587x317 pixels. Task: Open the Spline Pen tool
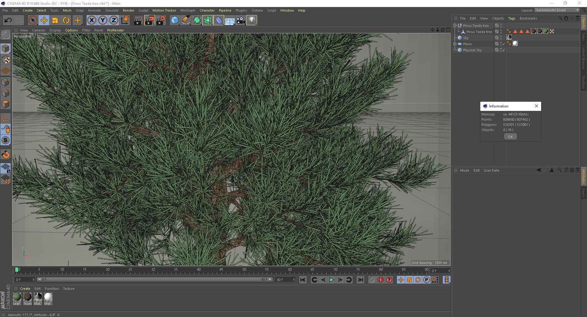click(x=186, y=20)
